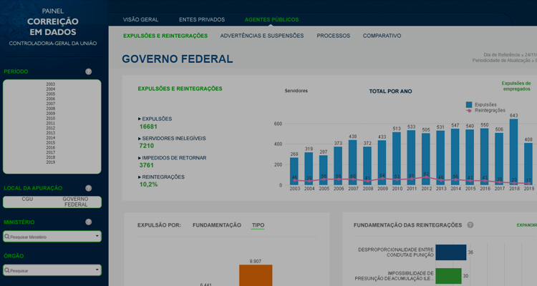Image resolution: width=537 pixels, height=286 pixels.
Task: Select year 2010 in the Período list
Action: (x=51, y=119)
